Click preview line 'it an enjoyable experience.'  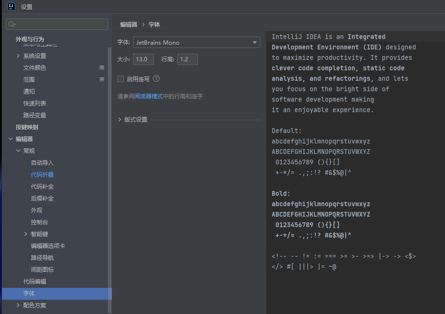[x=322, y=110]
